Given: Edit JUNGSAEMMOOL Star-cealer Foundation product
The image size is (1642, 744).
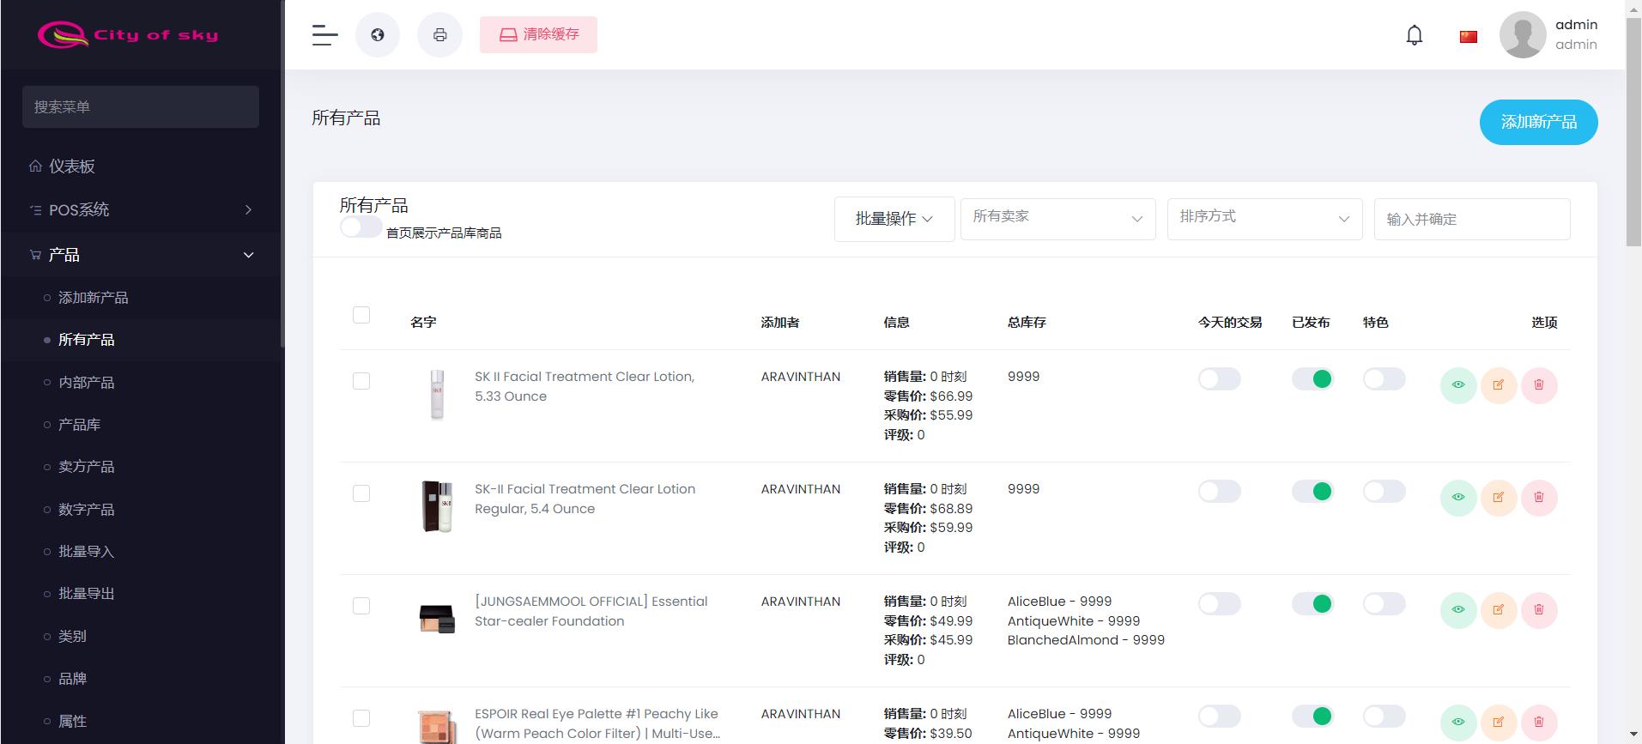Looking at the screenshot, I should point(1499,610).
